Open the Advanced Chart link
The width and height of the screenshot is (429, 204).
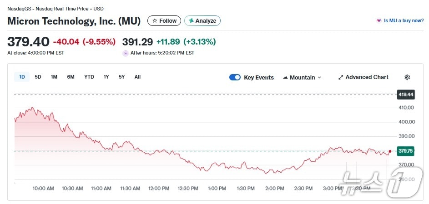[x=367, y=77]
